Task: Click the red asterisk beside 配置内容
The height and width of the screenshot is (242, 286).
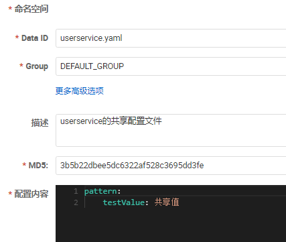Action: tap(10, 193)
